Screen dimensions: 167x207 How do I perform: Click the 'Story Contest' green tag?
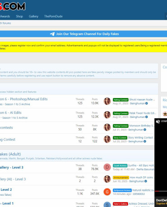120,138
